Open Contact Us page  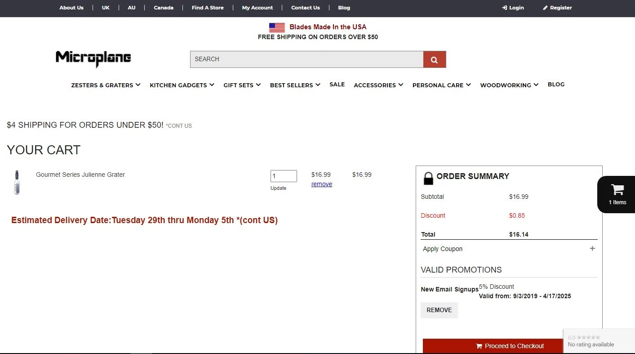coord(306,8)
